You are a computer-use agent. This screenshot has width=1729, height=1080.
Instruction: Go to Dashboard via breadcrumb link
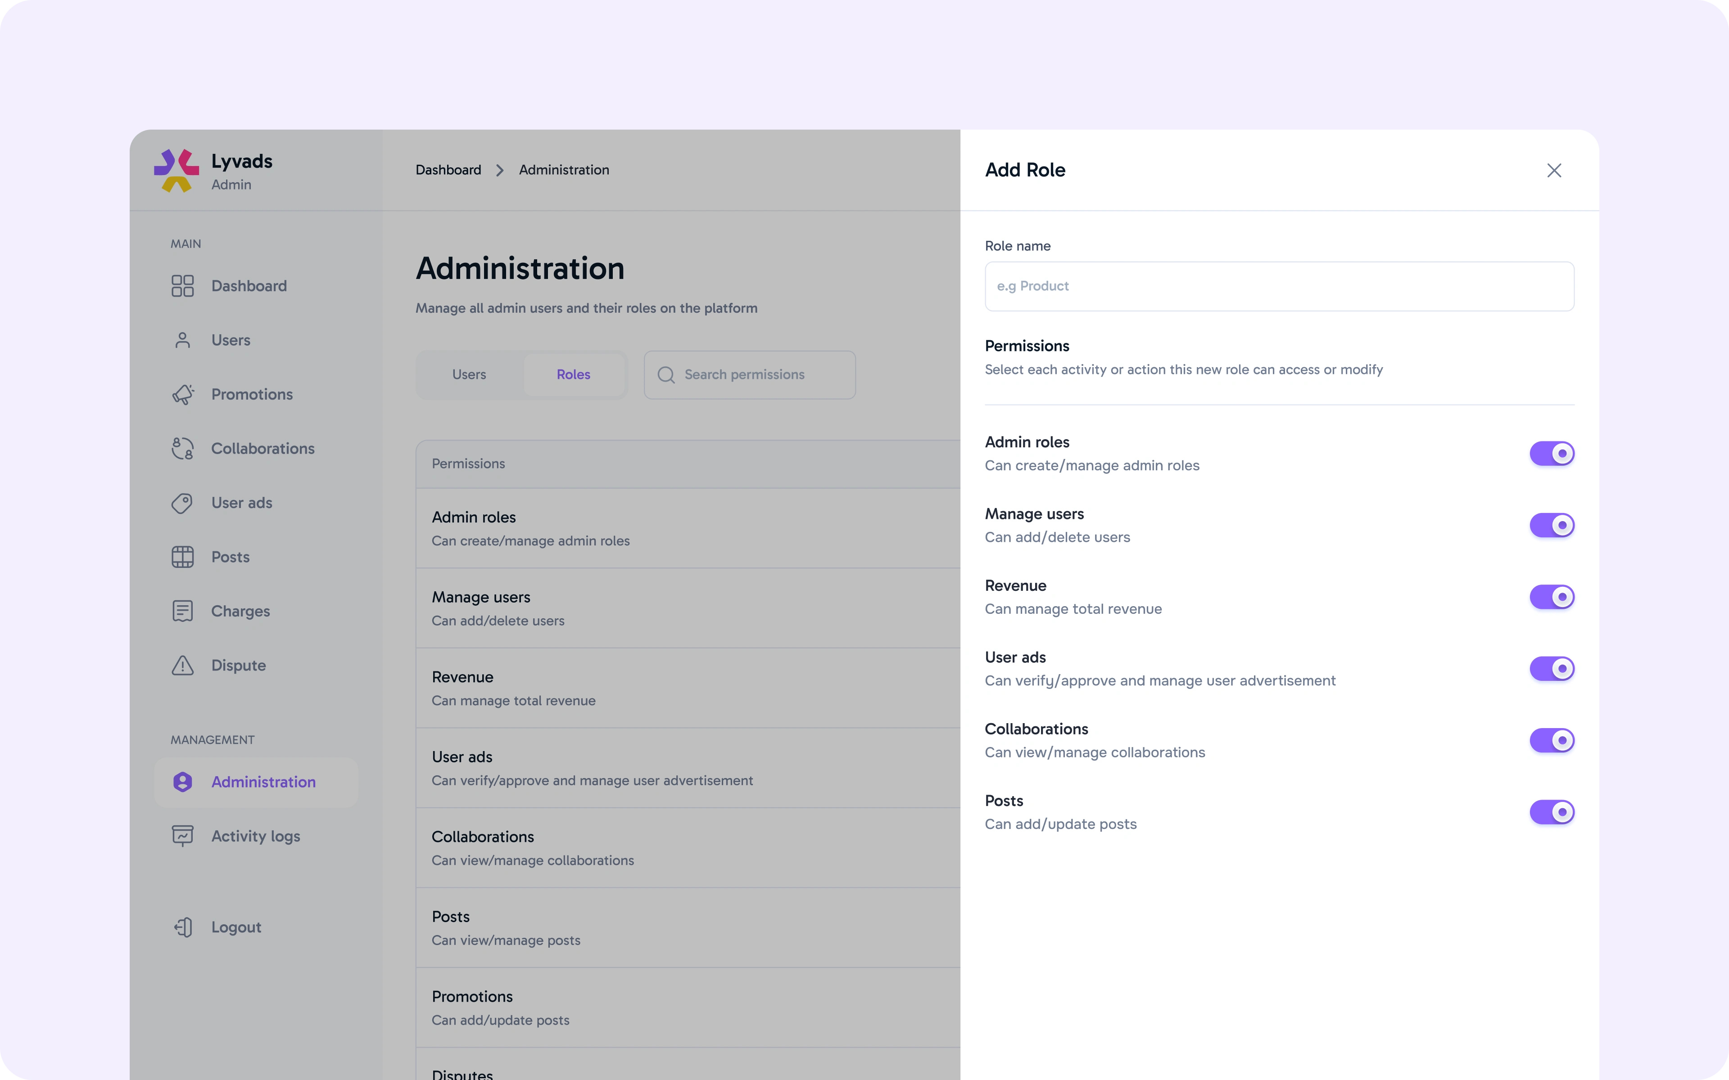(x=448, y=170)
